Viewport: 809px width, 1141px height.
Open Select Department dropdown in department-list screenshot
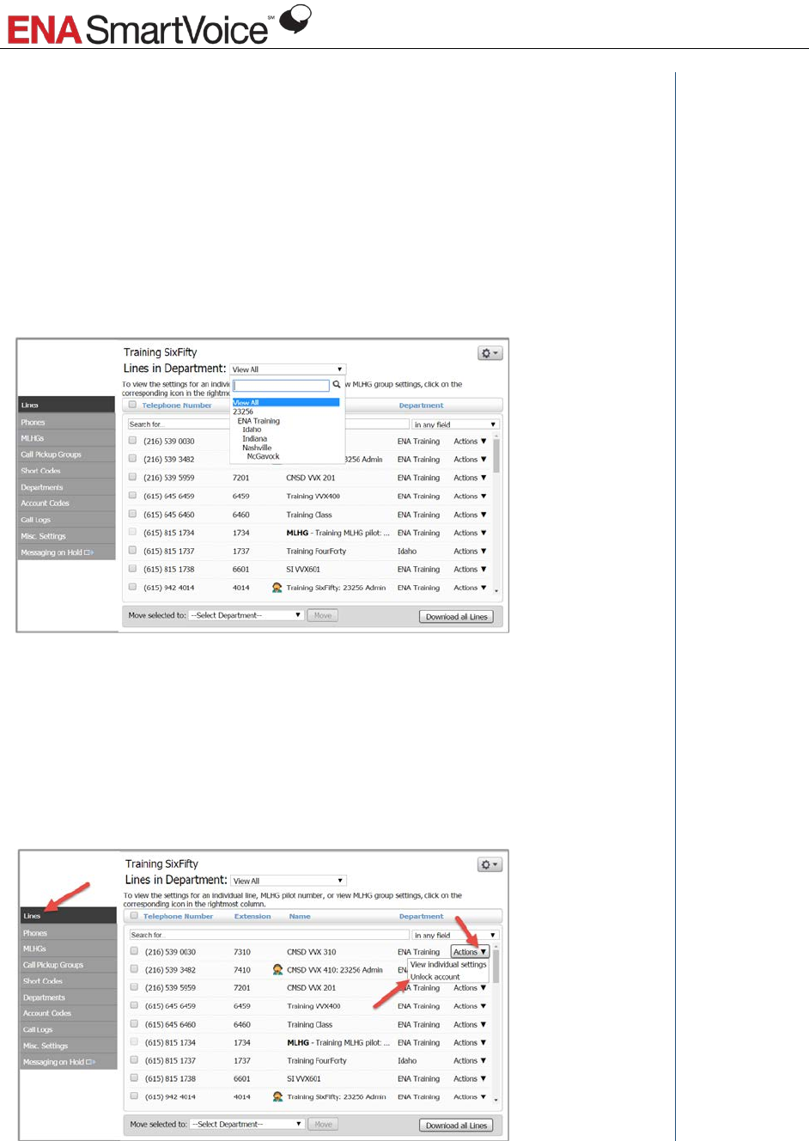click(x=246, y=615)
